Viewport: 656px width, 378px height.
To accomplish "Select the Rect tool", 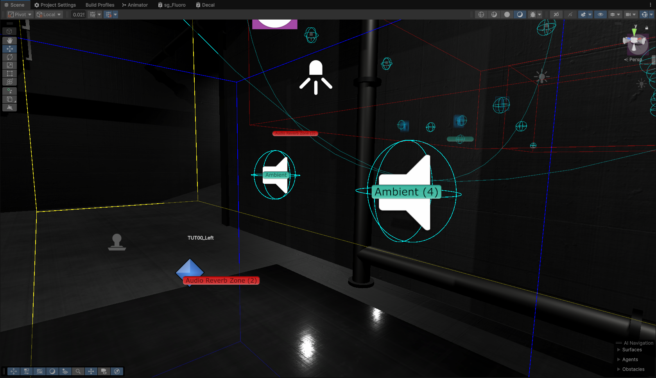I will click(10, 73).
